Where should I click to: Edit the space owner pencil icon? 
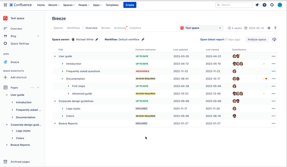(97, 39)
